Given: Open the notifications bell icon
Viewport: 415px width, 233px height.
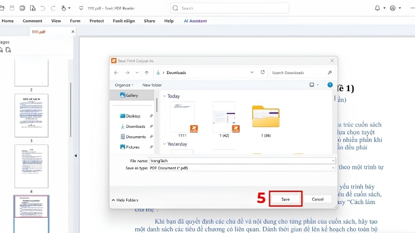Looking at the screenshot, I should (x=378, y=8).
